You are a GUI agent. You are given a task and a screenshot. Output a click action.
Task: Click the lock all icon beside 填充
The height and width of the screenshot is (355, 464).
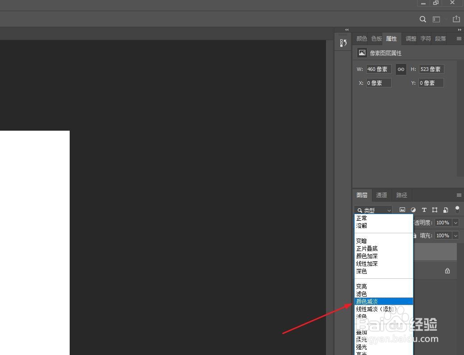(415, 235)
